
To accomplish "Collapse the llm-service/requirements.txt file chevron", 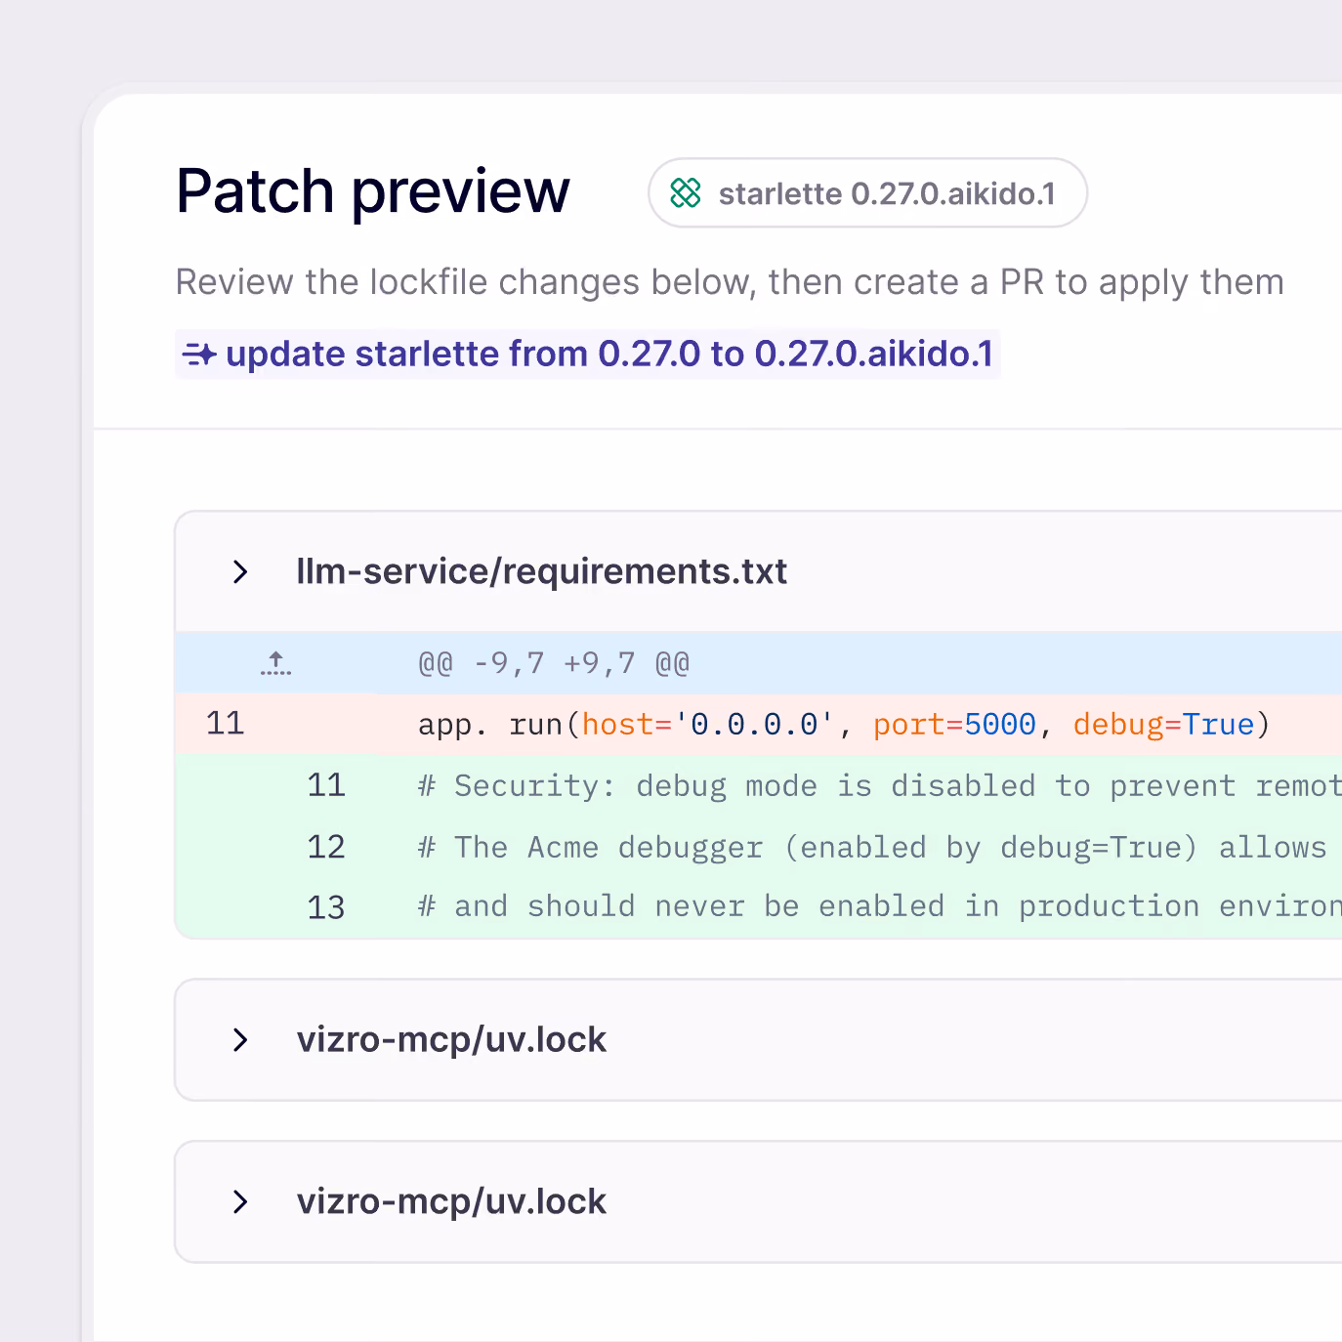I will (240, 571).
